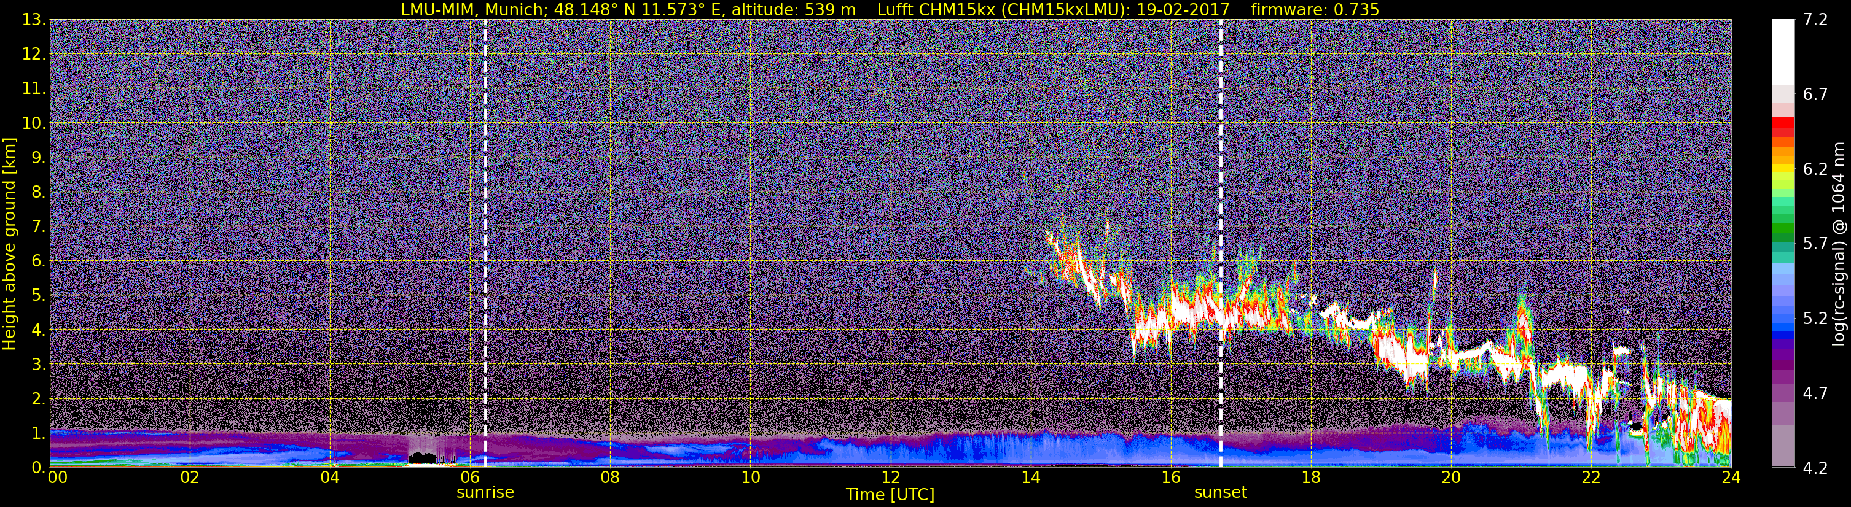Viewport: 1851px width, 507px height.
Task: Click the white dashed sunrise marker line
Action: pyautogui.click(x=486, y=242)
